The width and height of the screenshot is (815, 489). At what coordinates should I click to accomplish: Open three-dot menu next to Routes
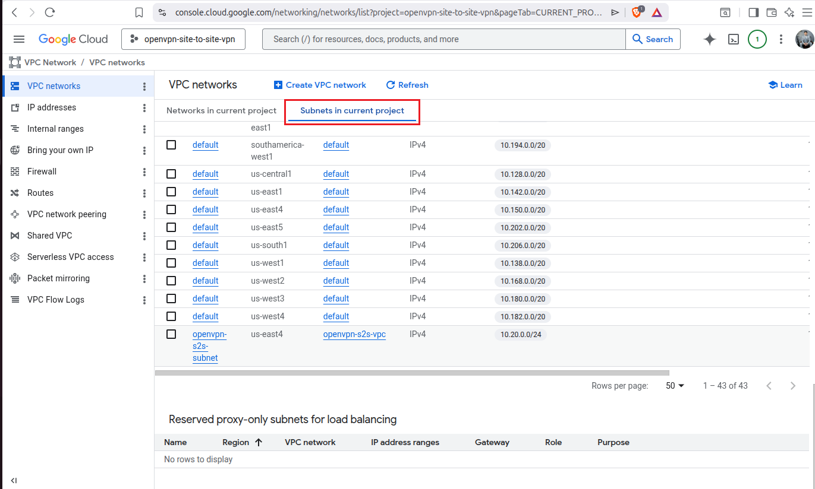pyautogui.click(x=144, y=193)
